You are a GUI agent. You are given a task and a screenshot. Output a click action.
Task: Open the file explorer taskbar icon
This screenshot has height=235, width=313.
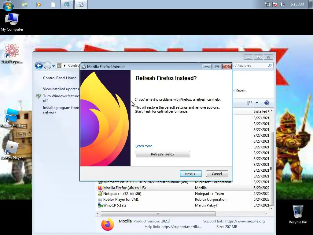point(24,5)
